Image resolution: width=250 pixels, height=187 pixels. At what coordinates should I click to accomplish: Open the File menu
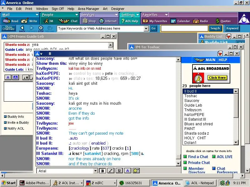point(10,9)
